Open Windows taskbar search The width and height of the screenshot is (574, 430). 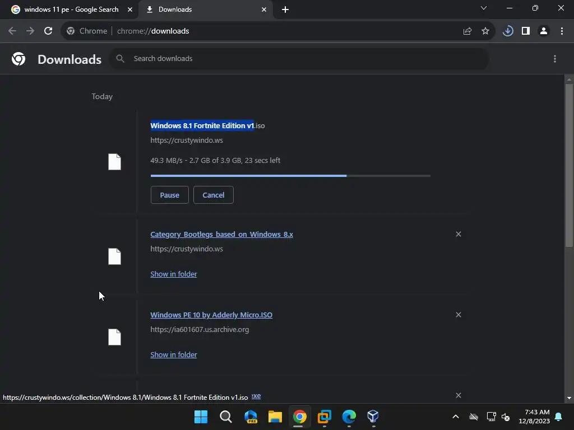226,417
